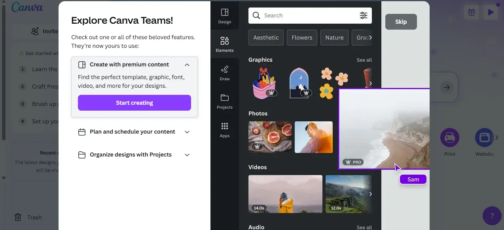Click the large PRO coastal photo

click(384, 128)
